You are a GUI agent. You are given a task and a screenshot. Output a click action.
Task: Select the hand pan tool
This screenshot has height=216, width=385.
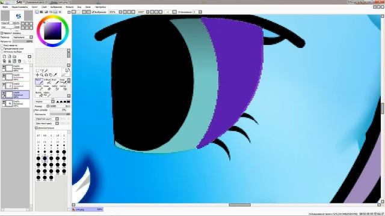pos(51,74)
